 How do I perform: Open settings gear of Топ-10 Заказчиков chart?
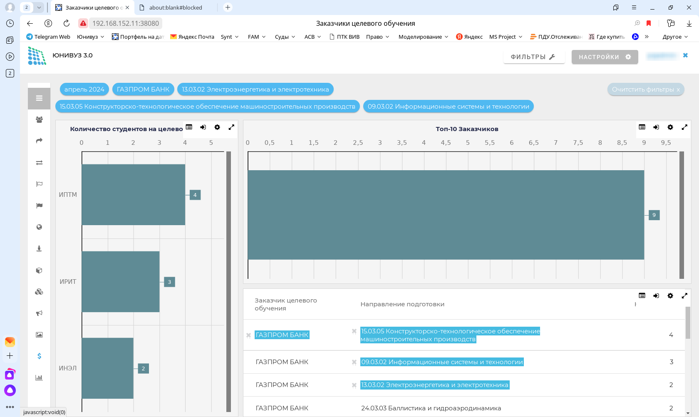670,127
